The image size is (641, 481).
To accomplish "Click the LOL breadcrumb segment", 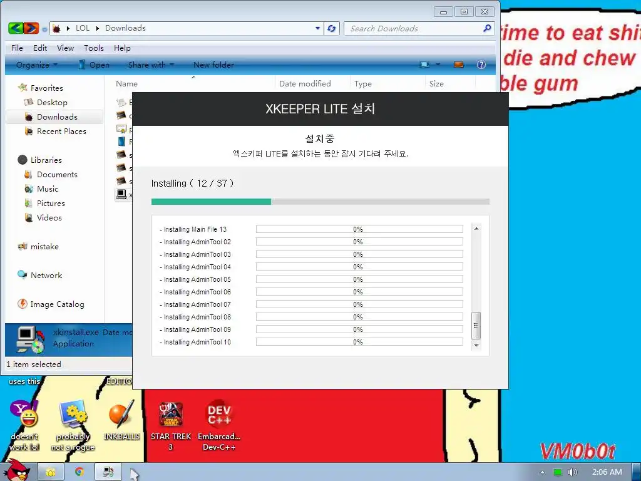I will (83, 28).
